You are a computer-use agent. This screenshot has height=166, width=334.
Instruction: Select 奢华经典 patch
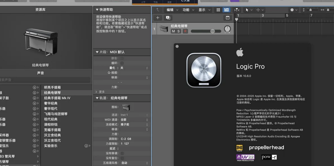coord(51,103)
